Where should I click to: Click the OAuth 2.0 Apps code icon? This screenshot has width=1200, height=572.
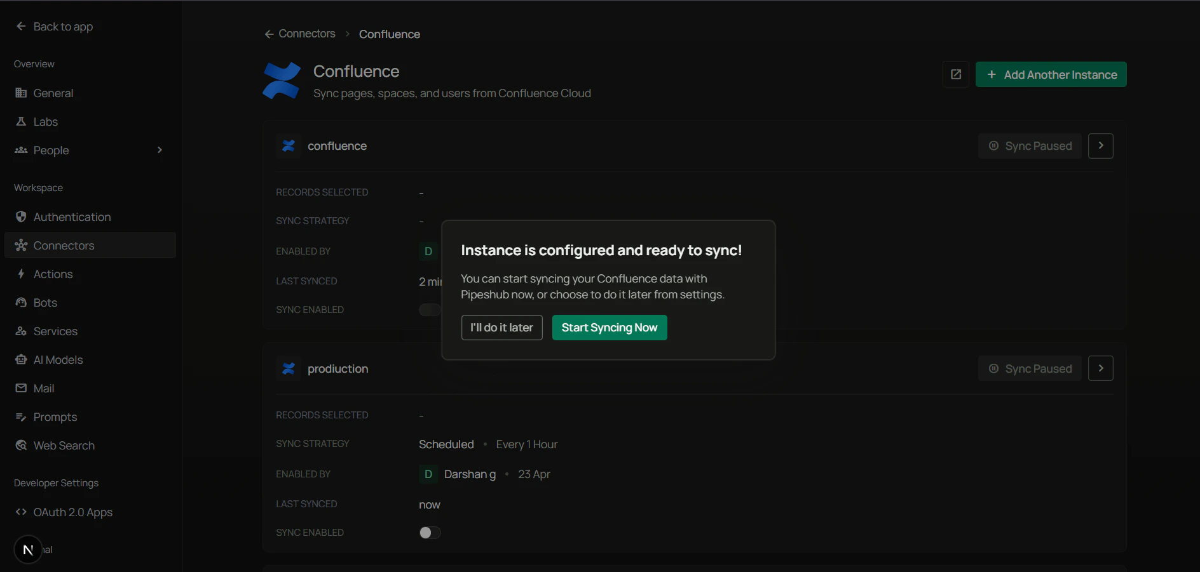(x=21, y=512)
